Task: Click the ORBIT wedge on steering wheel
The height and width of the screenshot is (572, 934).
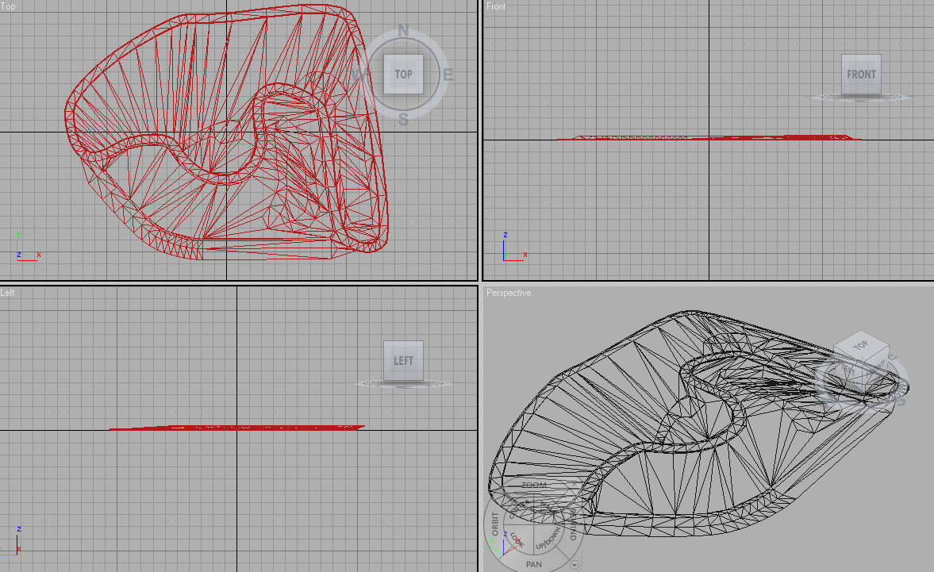Action: click(x=495, y=524)
